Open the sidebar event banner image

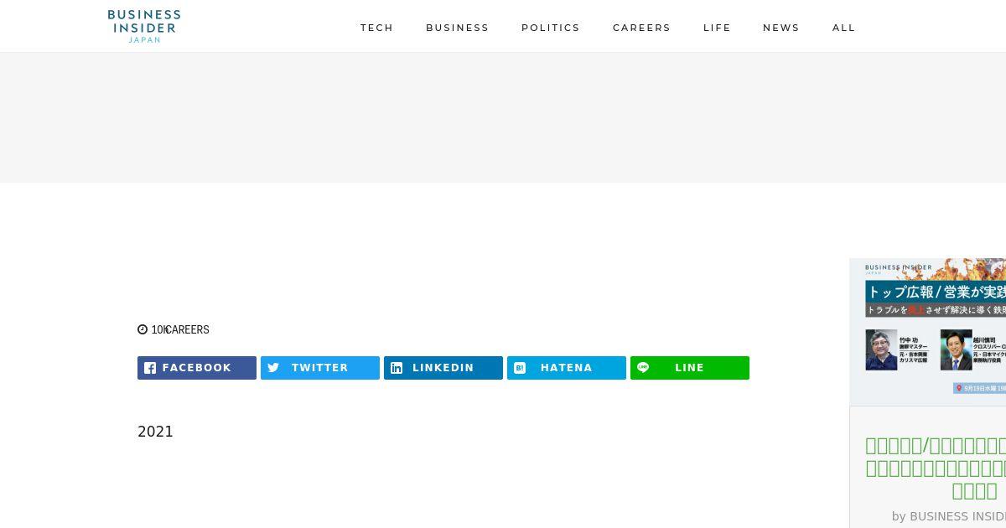[927, 332]
